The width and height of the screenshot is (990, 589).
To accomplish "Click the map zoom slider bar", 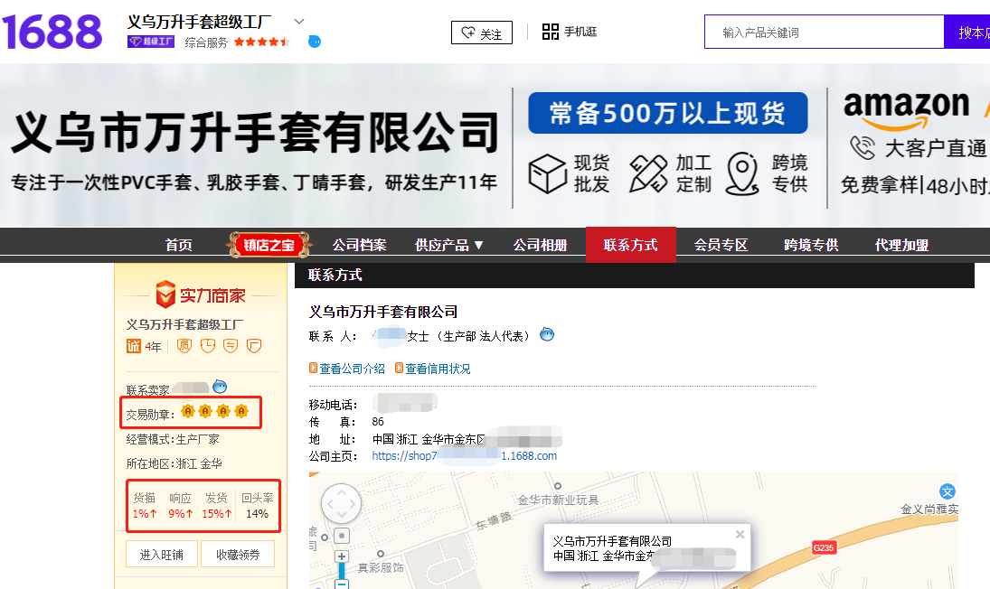I will (342, 571).
